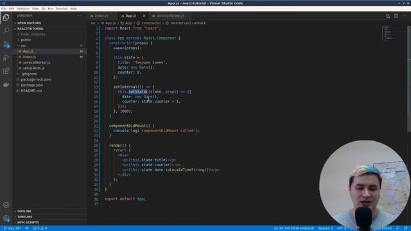Open the Help menu

point(73,8)
